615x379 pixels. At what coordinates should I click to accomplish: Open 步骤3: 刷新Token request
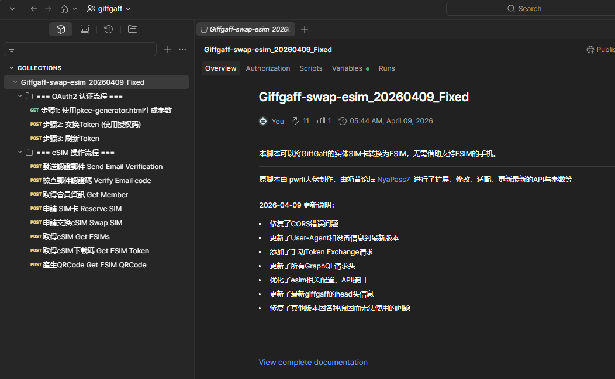point(65,139)
